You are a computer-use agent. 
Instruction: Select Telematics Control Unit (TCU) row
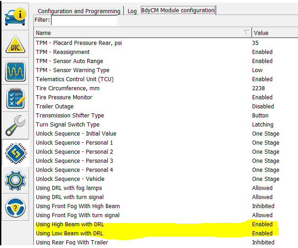click(166, 79)
